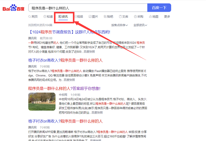Click the map icon beside 地图

(x=150, y=16)
